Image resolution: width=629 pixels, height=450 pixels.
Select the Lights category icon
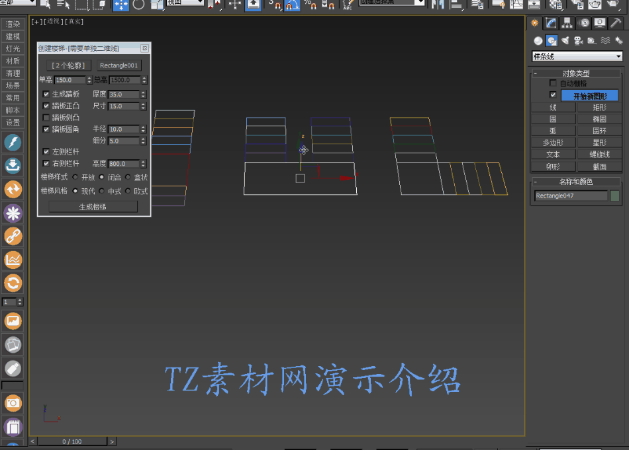click(x=565, y=41)
